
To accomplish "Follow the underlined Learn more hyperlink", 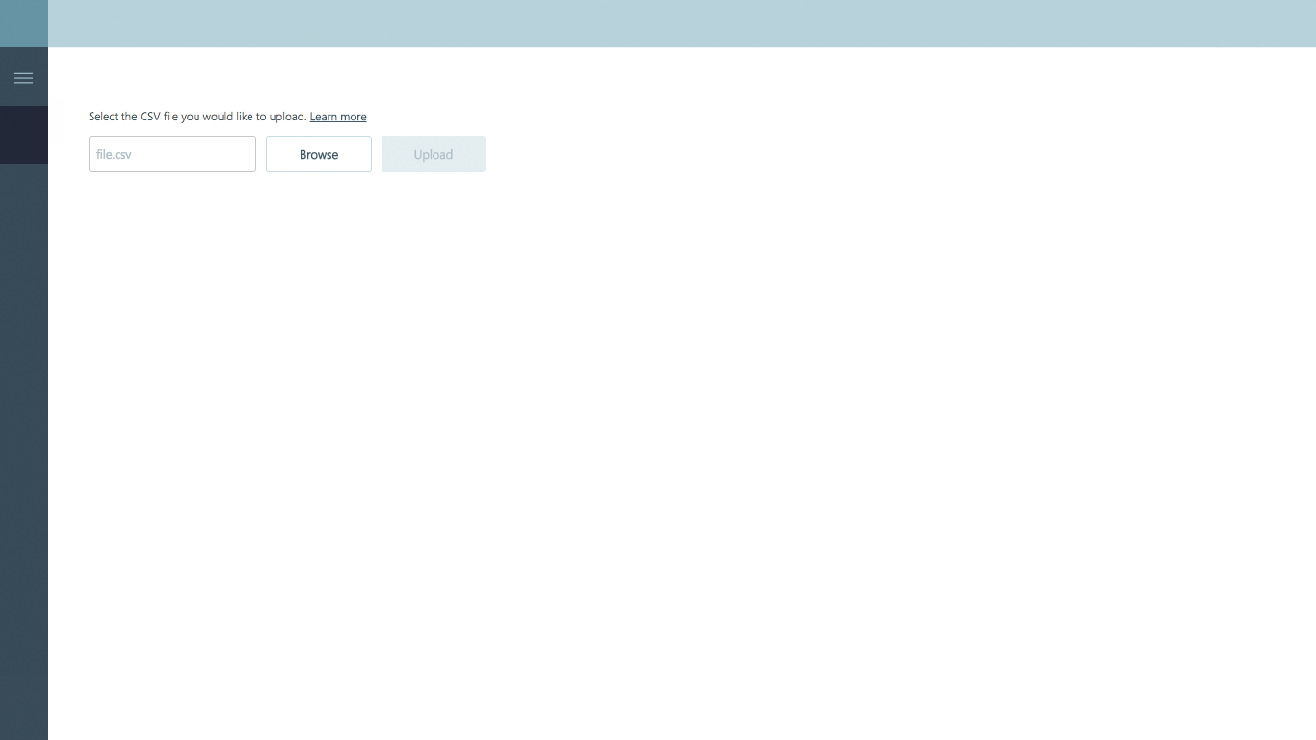I will pos(337,116).
